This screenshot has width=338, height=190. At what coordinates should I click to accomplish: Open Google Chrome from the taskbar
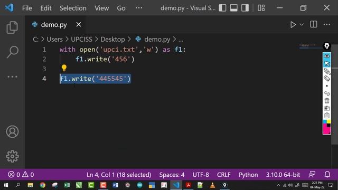coord(42,185)
